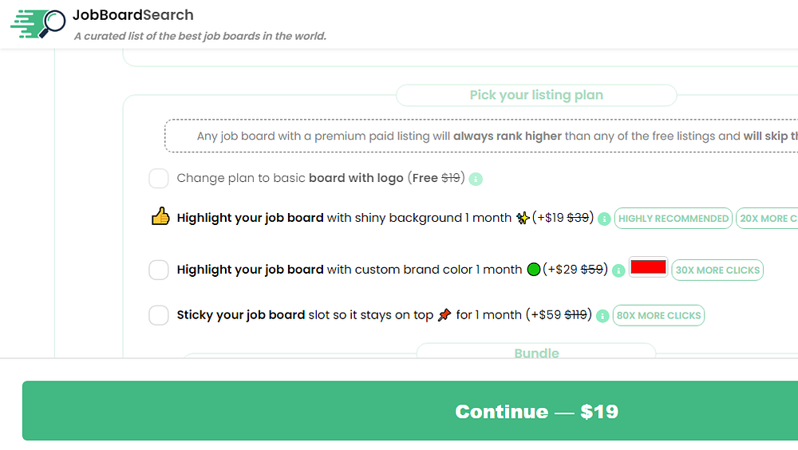Click the Pick your listing plan heading
This screenshot has height=450, width=798.
536,96
